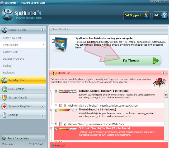Click the Threats panel collapse arrow

coord(163,73)
